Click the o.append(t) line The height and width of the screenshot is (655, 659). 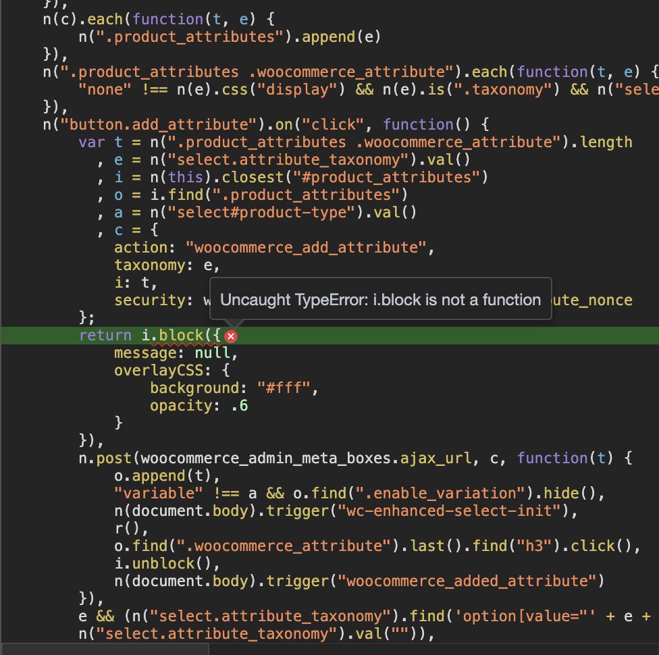click(x=167, y=476)
